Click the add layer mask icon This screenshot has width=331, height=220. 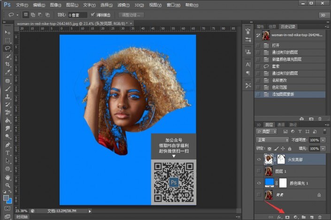coord(287,217)
